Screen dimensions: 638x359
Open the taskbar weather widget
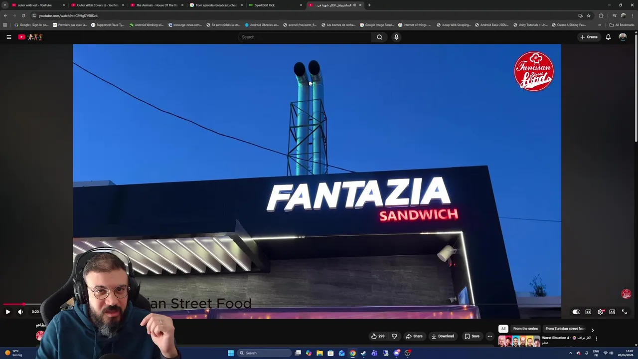[13, 353]
